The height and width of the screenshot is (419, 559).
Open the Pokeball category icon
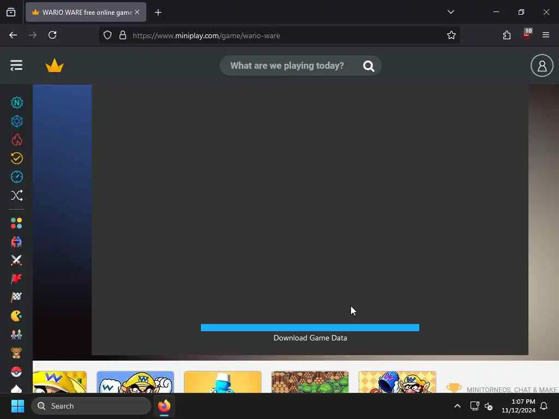pos(16,372)
